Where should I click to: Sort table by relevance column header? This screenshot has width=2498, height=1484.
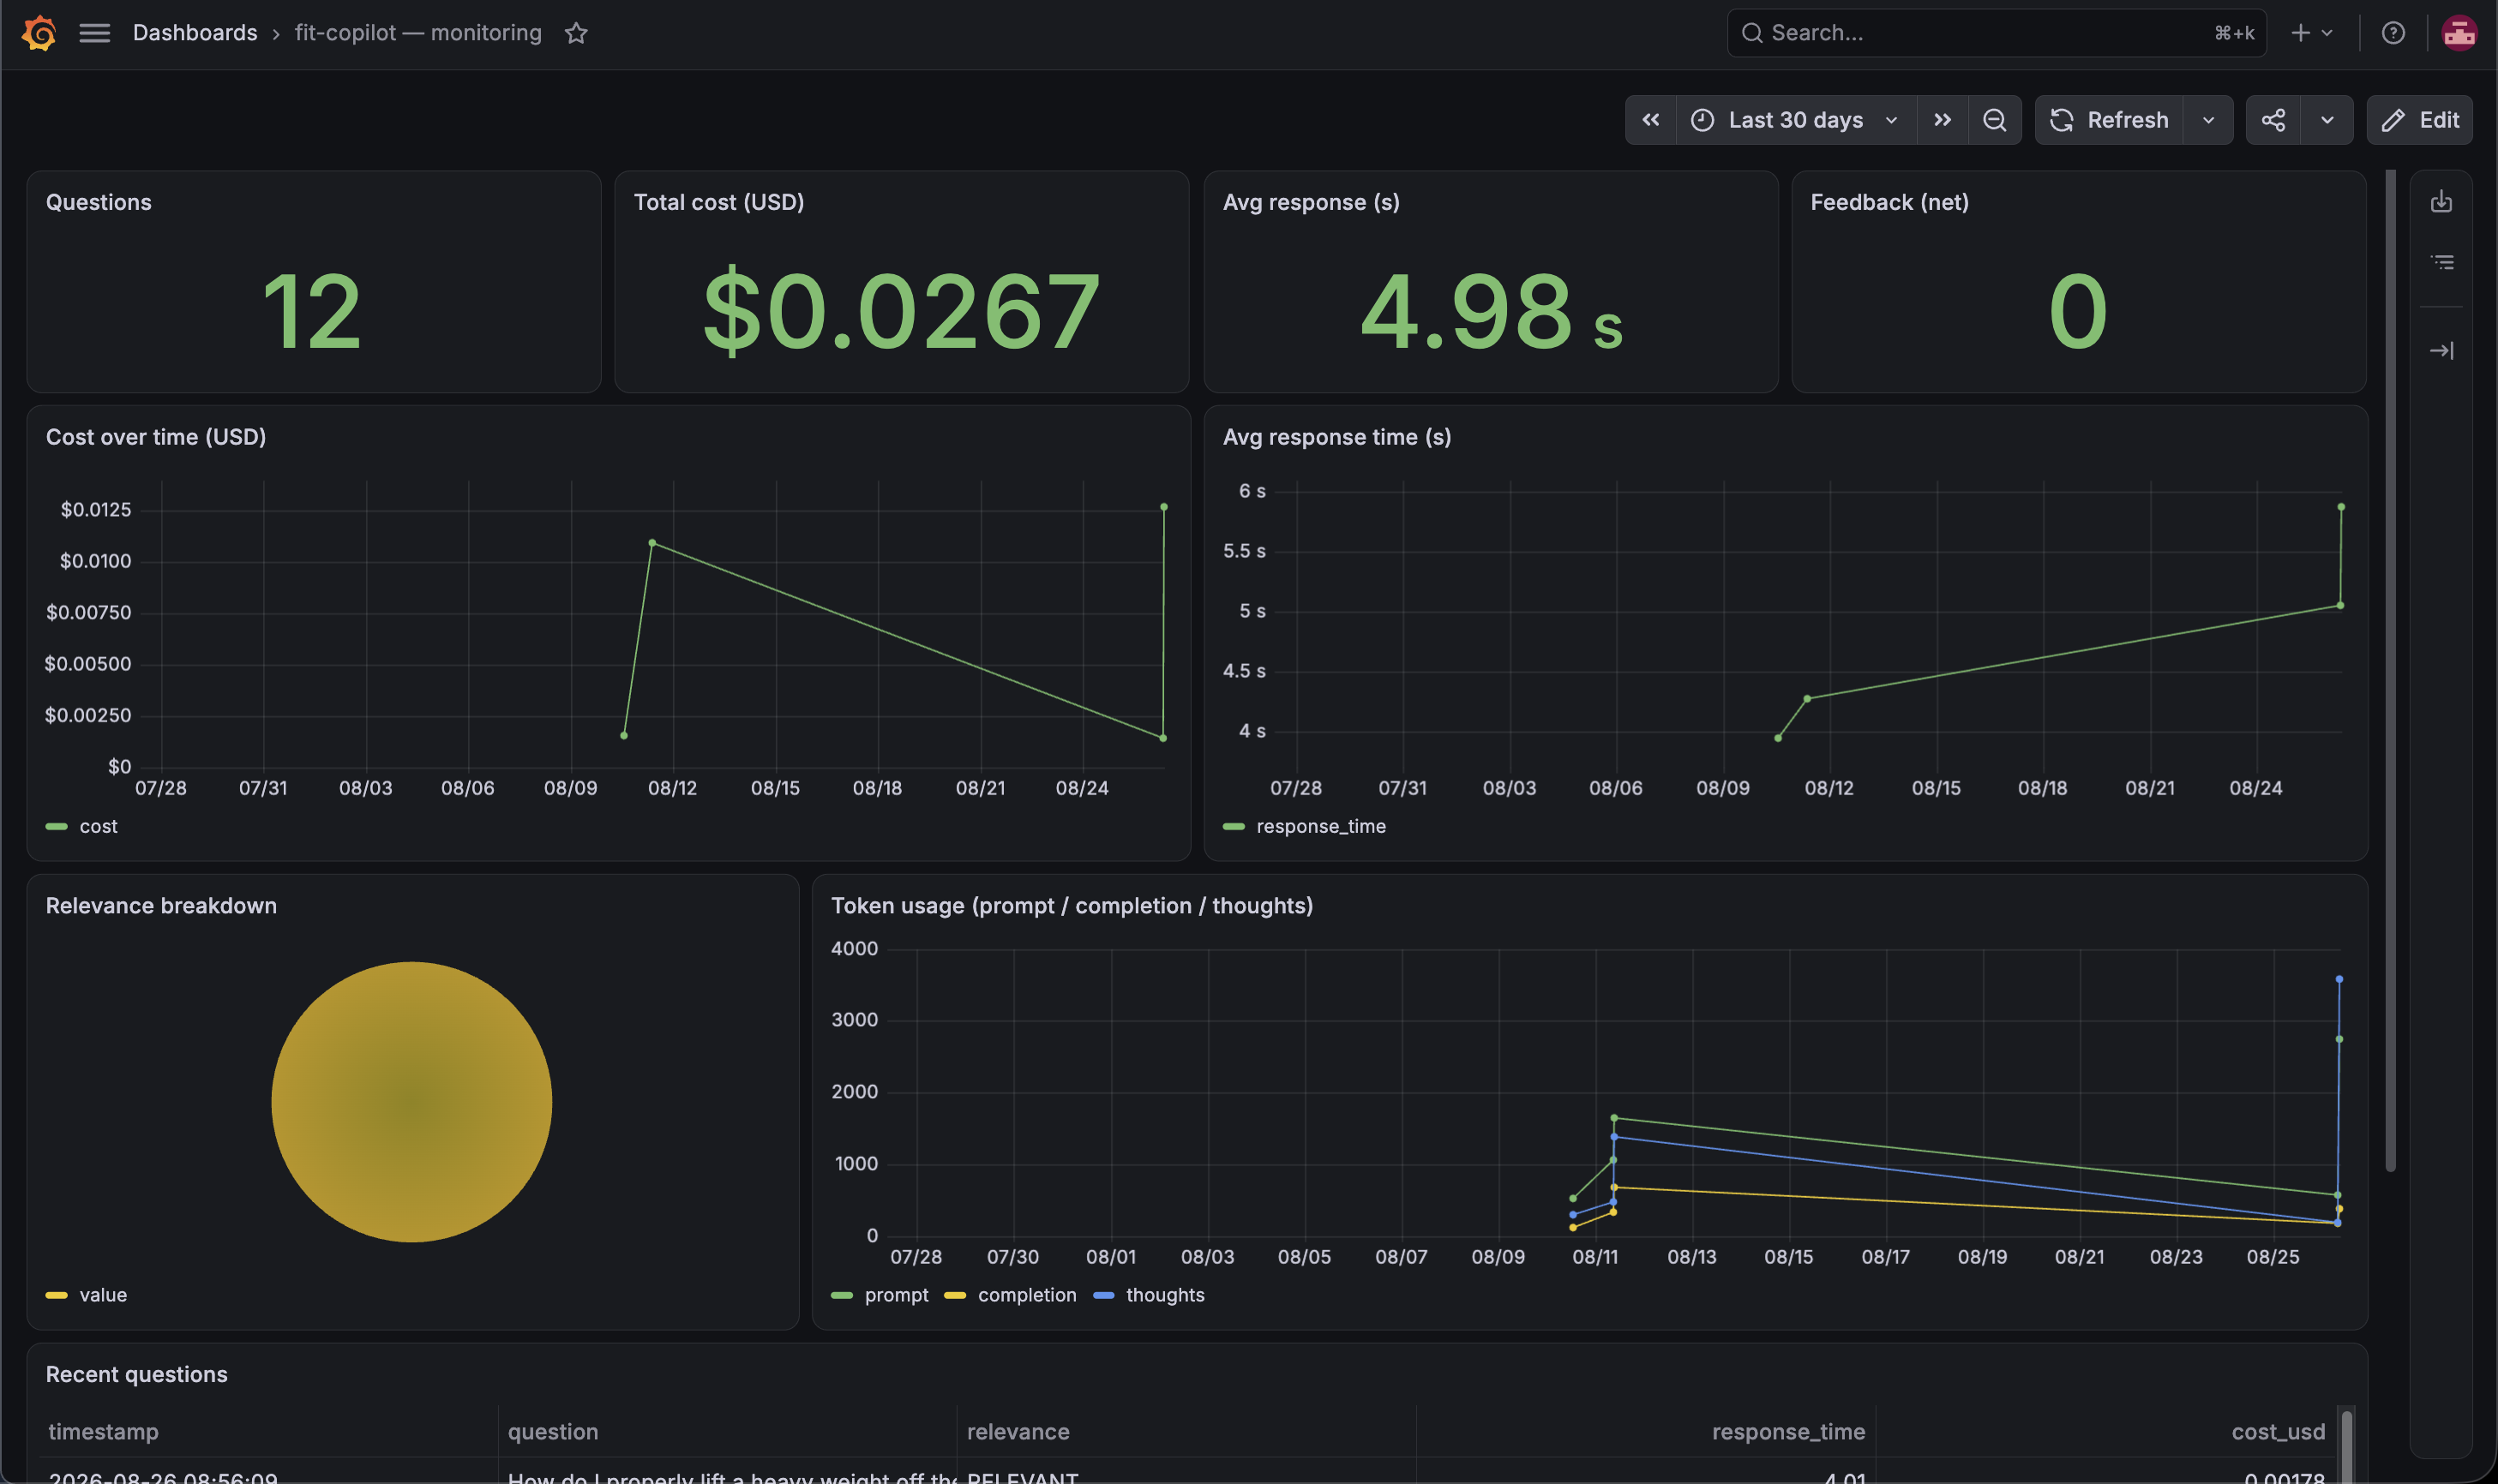point(1018,1432)
